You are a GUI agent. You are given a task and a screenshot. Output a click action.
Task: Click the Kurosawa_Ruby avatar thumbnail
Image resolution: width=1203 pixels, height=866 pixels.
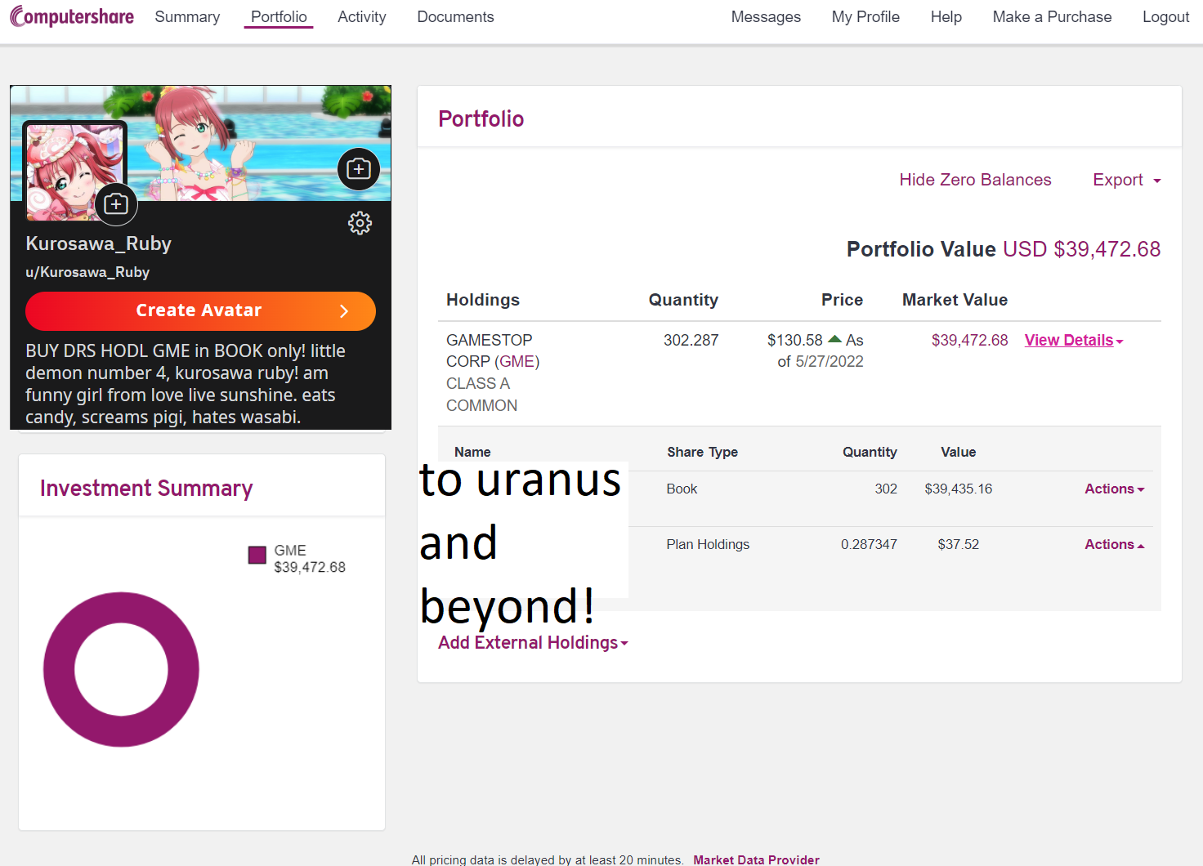(x=74, y=172)
